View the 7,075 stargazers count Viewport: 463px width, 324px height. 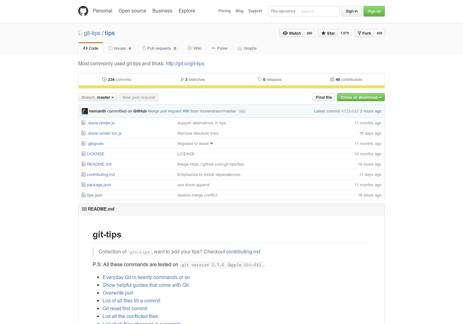point(345,33)
